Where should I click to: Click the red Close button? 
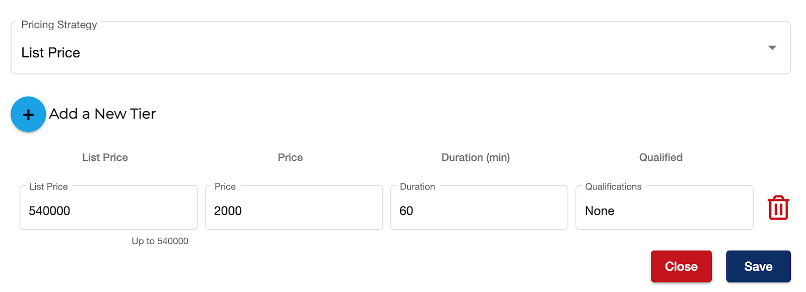(681, 266)
